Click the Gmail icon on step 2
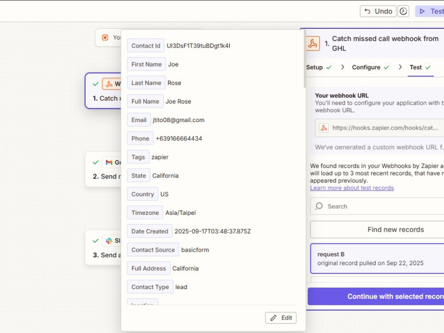Screen dimensions: 444x333 click(109, 162)
